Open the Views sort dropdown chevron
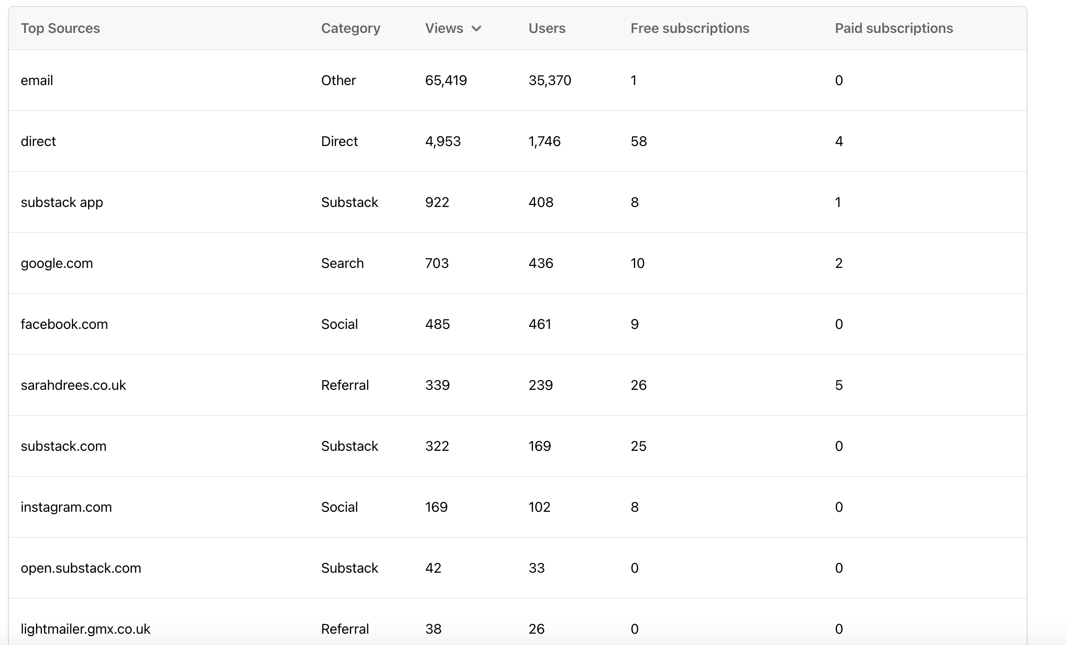 coord(476,29)
